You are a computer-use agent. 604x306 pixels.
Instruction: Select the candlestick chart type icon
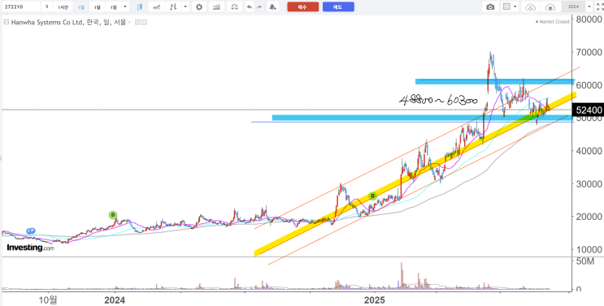coord(140,6)
